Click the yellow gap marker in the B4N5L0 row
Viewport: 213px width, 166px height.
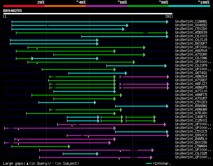pos(19,140)
